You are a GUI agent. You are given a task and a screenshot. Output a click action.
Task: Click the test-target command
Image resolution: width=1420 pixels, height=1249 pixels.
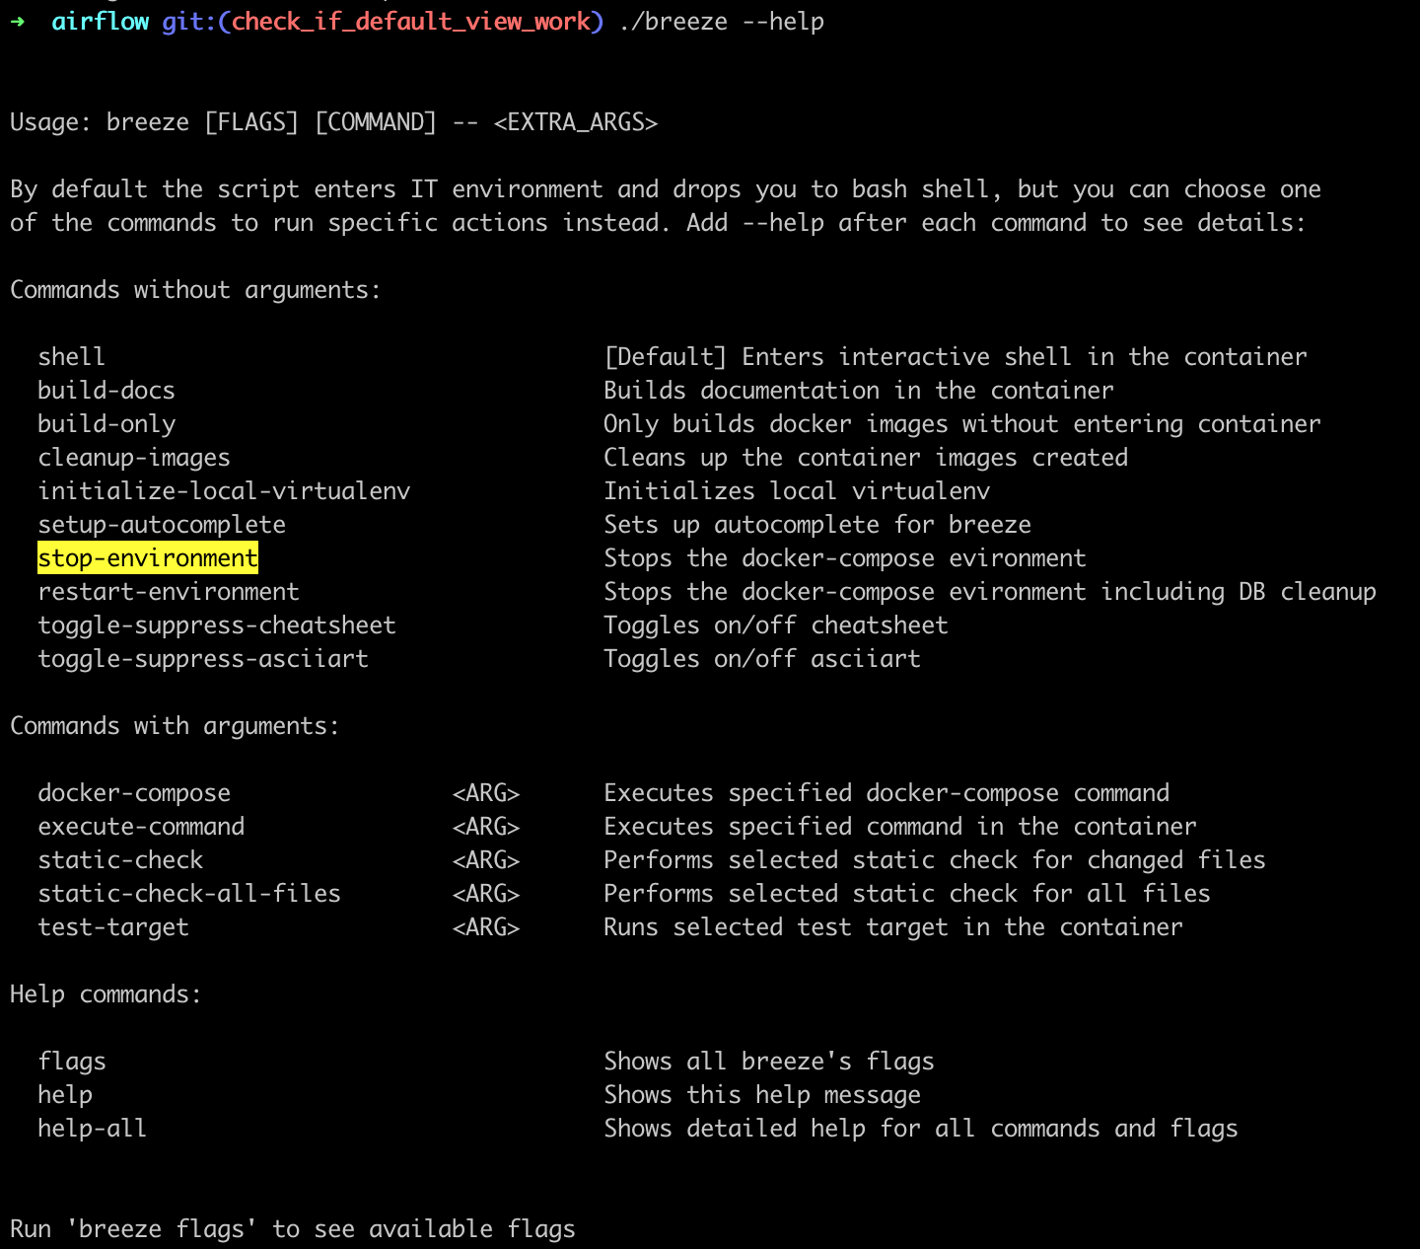pos(113,927)
